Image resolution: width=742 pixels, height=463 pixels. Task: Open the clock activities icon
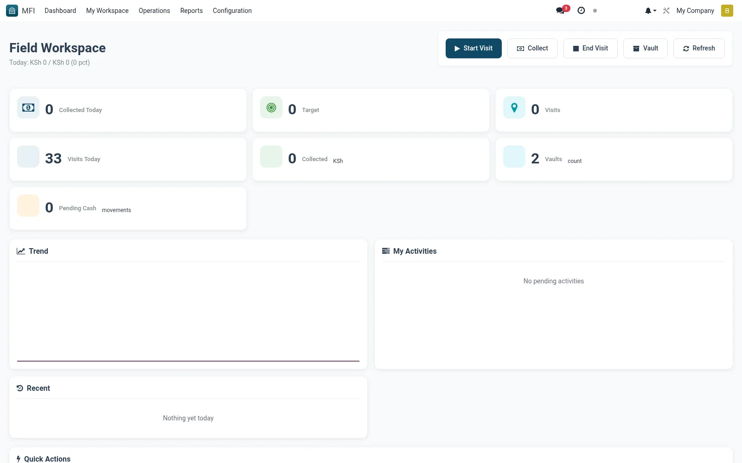click(581, 10)
